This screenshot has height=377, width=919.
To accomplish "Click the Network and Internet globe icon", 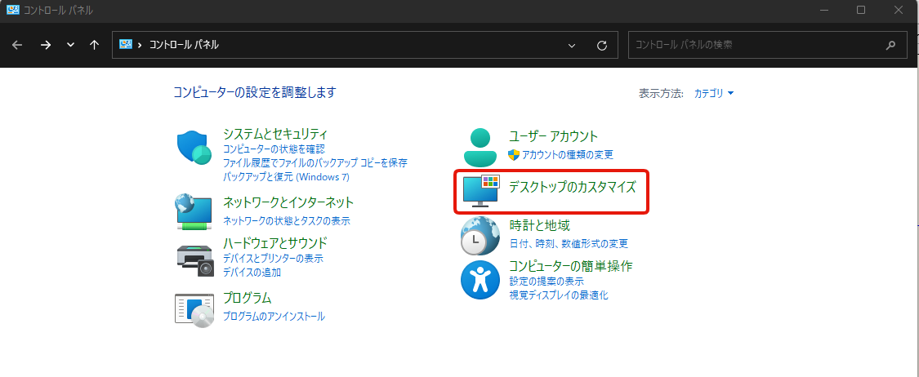I will coord(194,211).
